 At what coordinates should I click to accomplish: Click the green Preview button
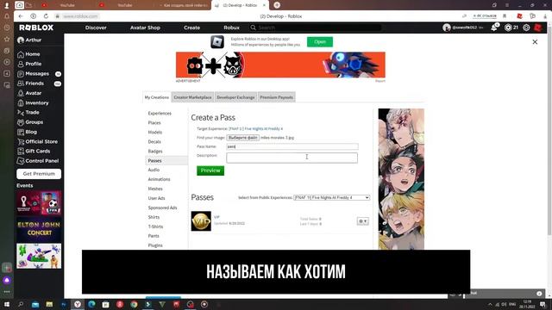click(210, 170)
